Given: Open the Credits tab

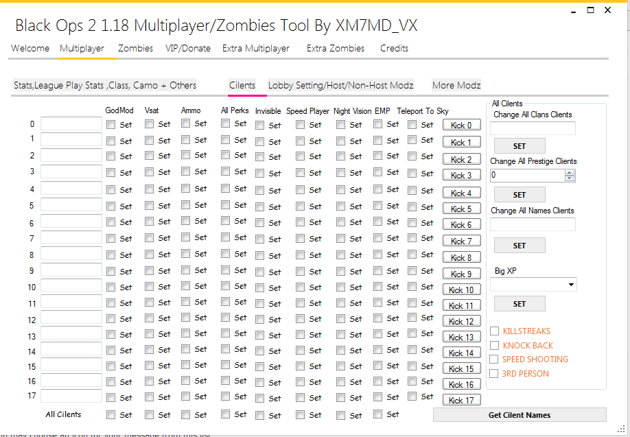Looking at the screenshot, I should tap(394, 48).
